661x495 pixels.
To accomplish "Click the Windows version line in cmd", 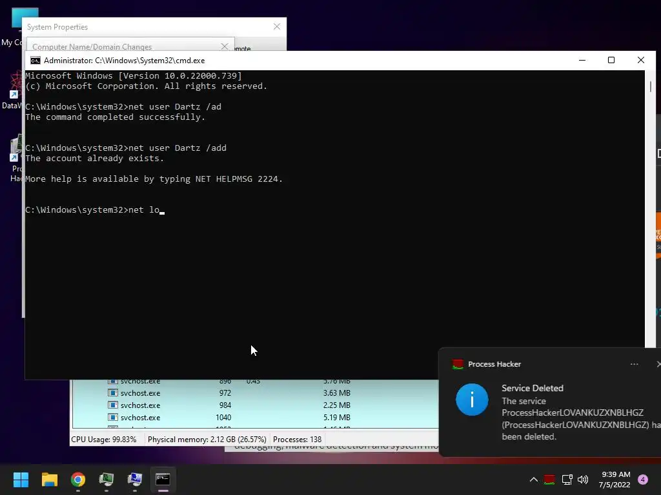I will click(134, 76).
